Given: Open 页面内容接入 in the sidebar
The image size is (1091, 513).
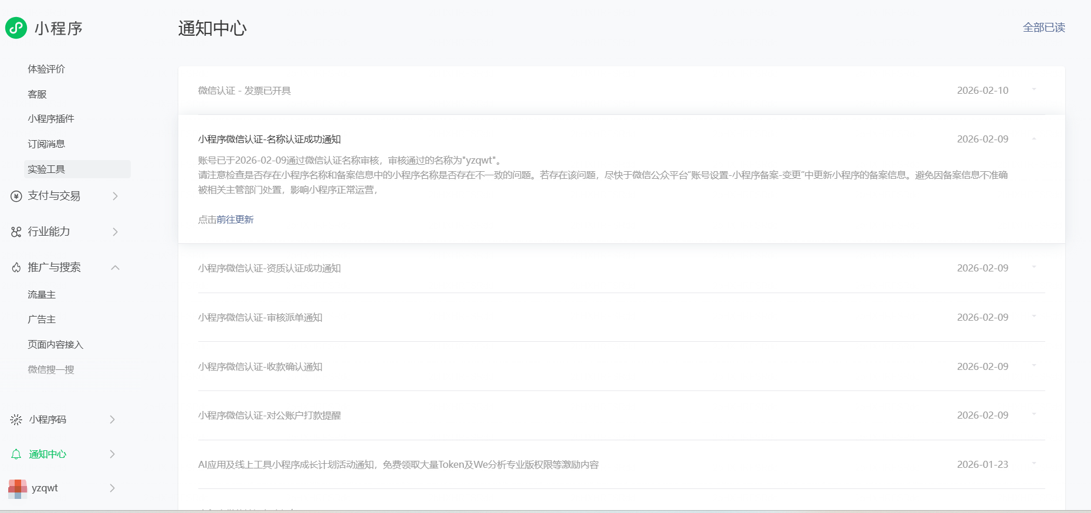Looking at the screenshot, I should tap(56, 345).
